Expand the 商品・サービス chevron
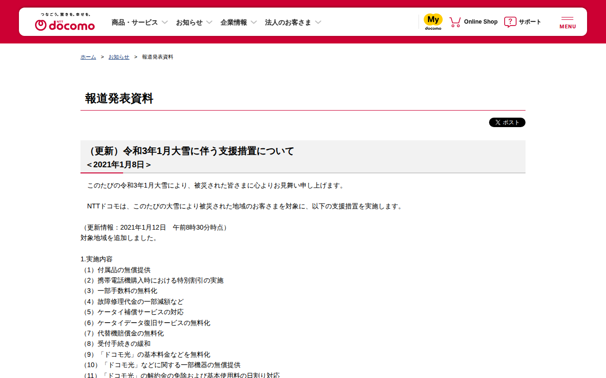Viewport: 606px width, 378px height. click(165, 22)
